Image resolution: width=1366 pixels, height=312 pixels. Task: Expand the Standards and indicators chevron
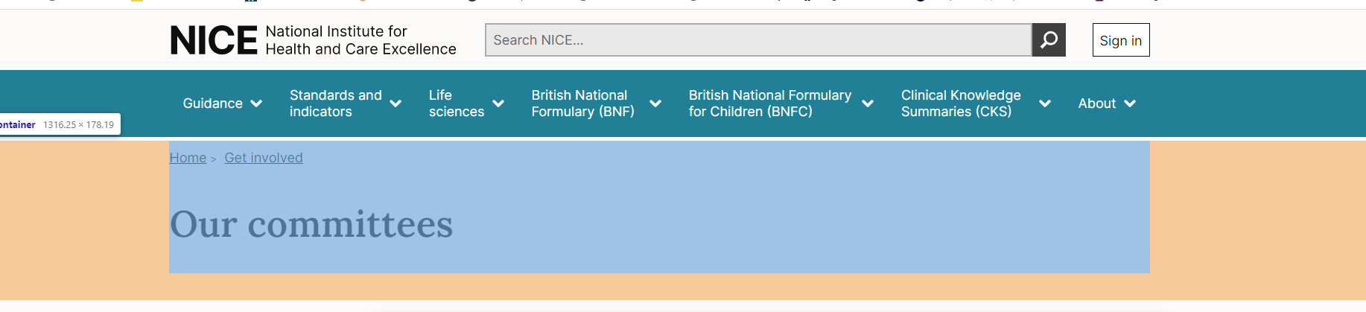395,104
